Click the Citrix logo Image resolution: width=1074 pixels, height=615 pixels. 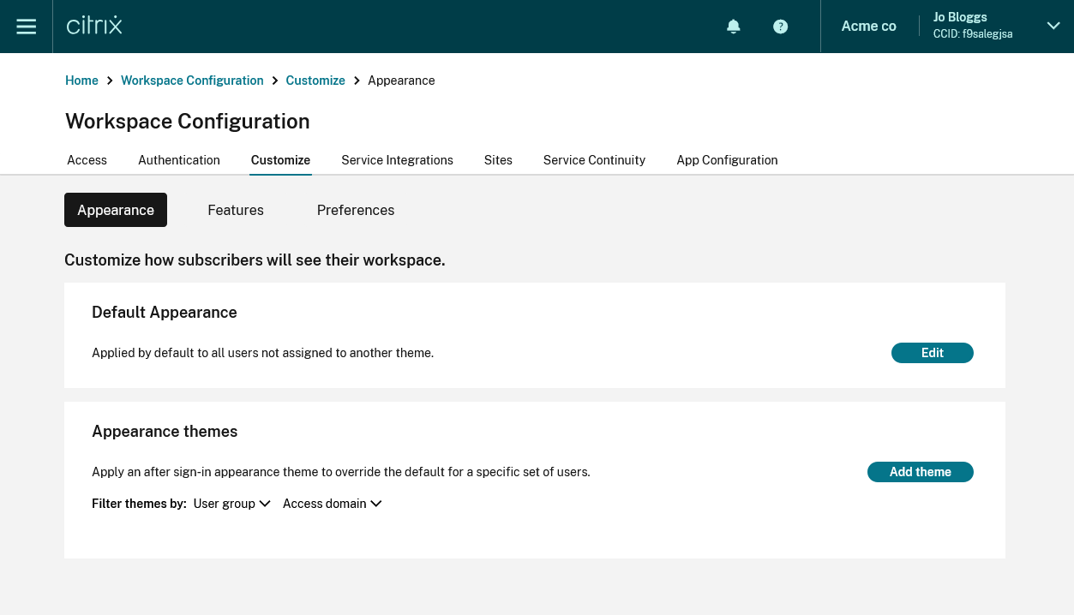[x=93, y=26]
